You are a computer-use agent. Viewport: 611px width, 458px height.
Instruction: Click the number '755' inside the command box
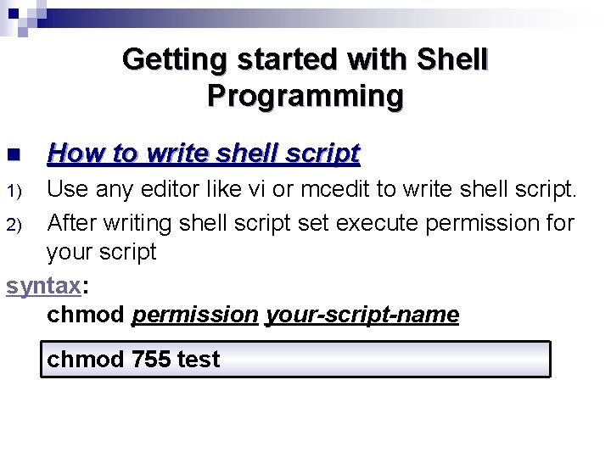pyautogui.click(x=151, y=360)
